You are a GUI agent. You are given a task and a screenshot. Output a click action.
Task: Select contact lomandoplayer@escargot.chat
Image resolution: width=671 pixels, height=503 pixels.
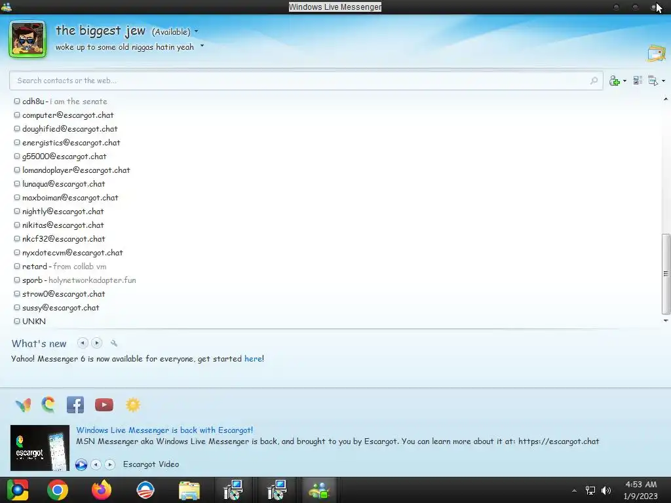(x=72, y=170)
